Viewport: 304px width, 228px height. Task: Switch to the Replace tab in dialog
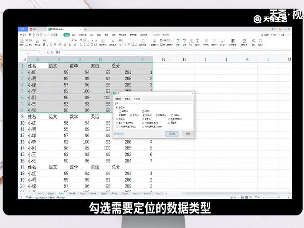click(x=128, y=99)
